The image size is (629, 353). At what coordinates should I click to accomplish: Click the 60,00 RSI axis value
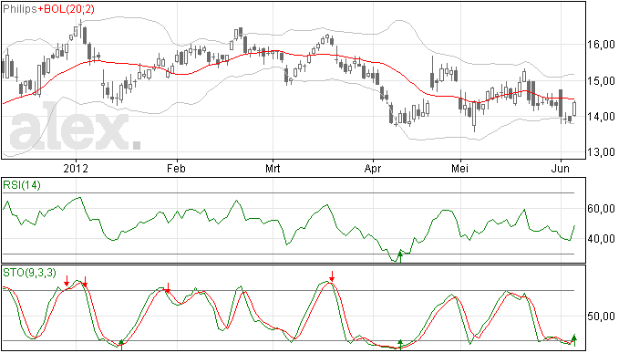[601, 209]
